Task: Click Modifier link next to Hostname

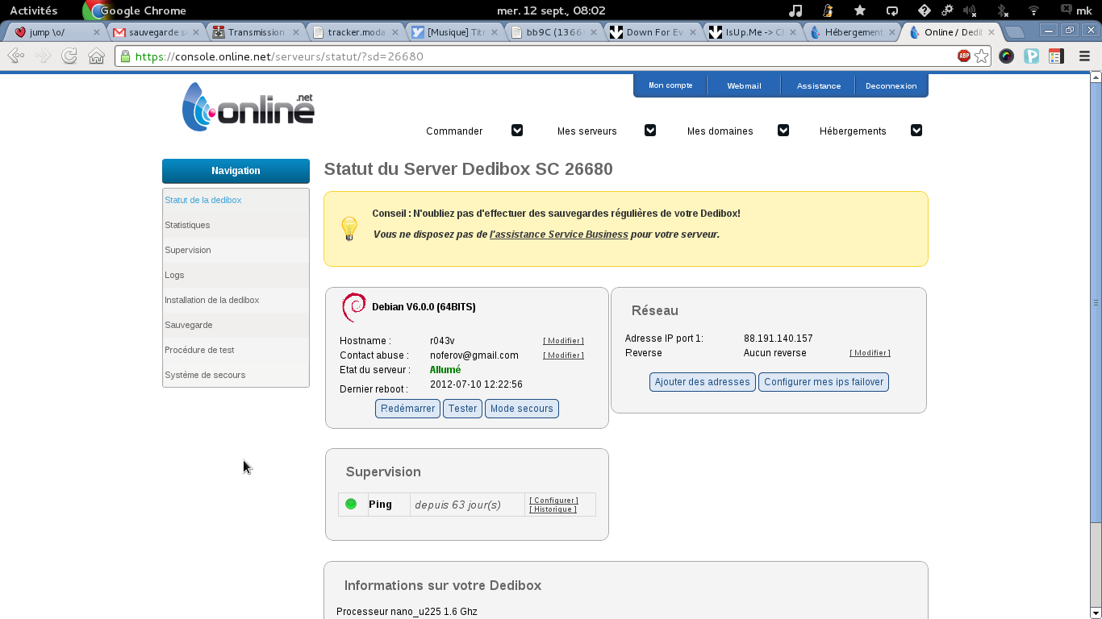Action: tap(563, 341)
